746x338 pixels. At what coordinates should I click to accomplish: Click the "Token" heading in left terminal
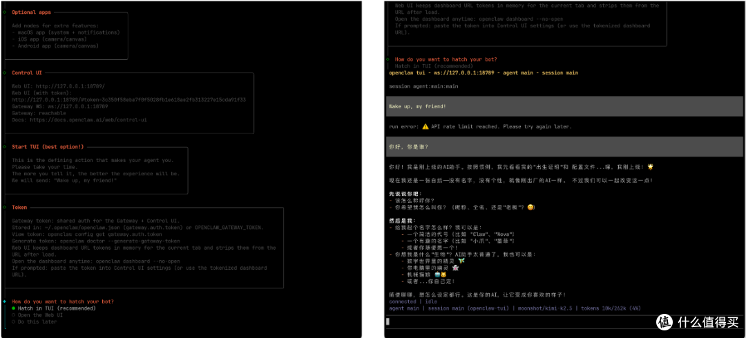coord(19,207)
